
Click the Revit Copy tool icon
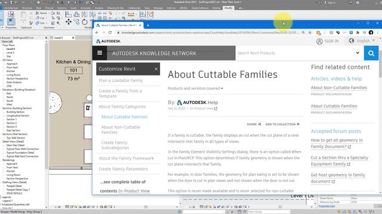tap(76, 22)
